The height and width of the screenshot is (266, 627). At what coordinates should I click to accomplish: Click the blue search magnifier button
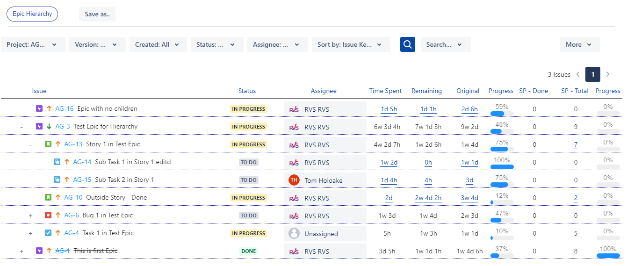(x=407, y=44)
